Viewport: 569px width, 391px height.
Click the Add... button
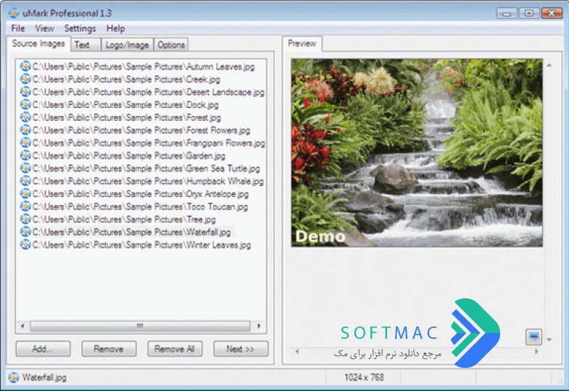point(43,348)
